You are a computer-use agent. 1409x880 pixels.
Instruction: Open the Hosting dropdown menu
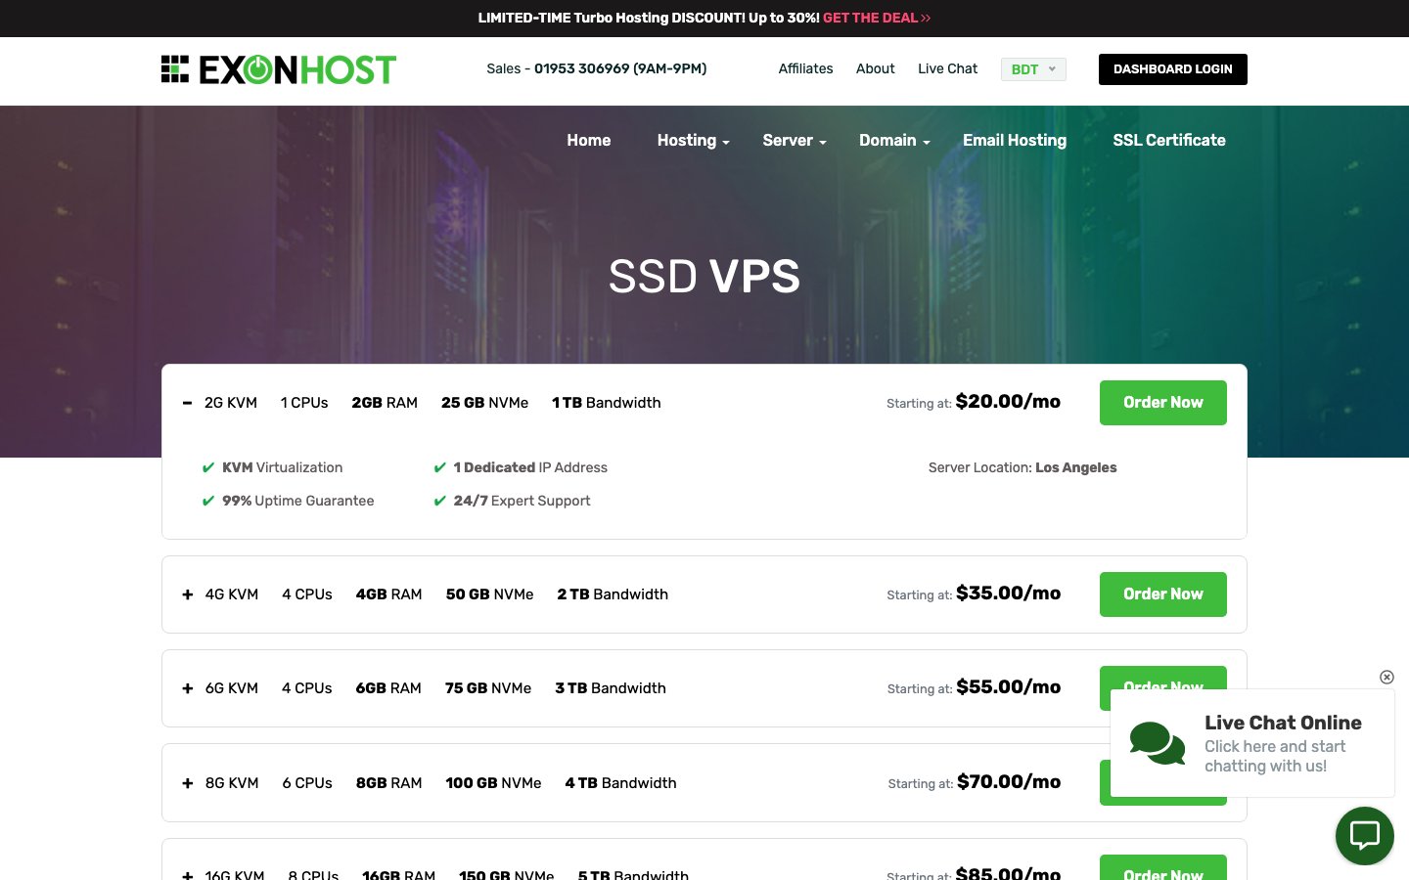693,140
